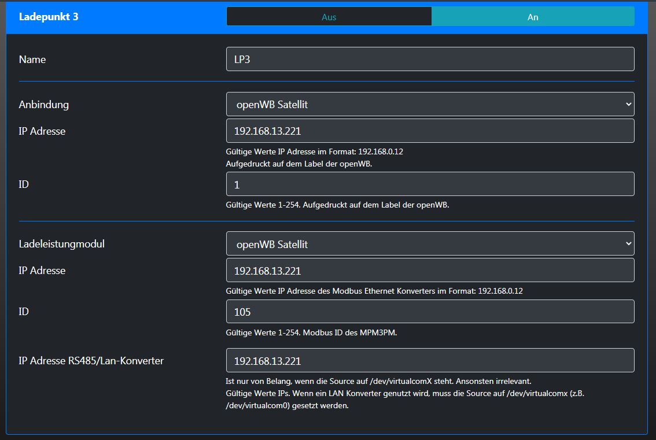This screenshot has width=656, height=440.
Task: Click the IP Adresse field under Ladeleistungmodul
Action: 430,270
